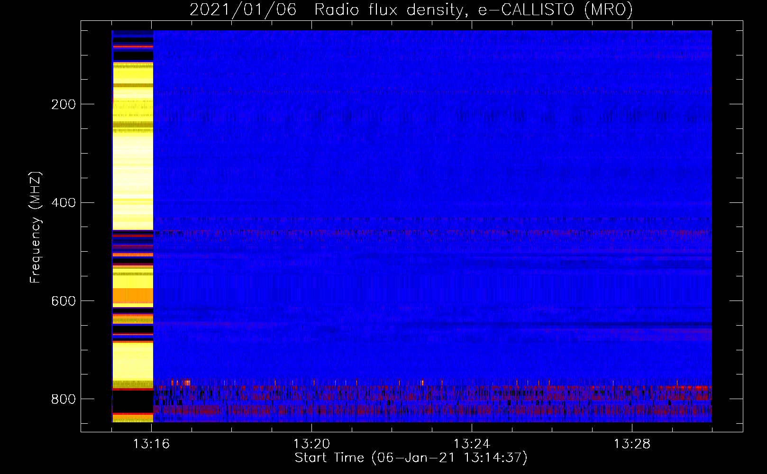Image resolution: width=767 pixels, height=474 pixels.
Task: Click the 13:28 time tick label
Action: point(632,444)
